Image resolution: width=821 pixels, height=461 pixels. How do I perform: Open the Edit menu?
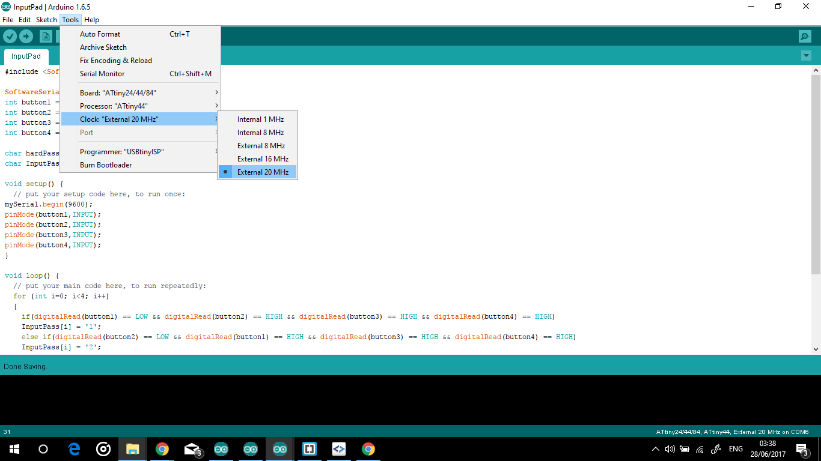[x=25, y=20]
